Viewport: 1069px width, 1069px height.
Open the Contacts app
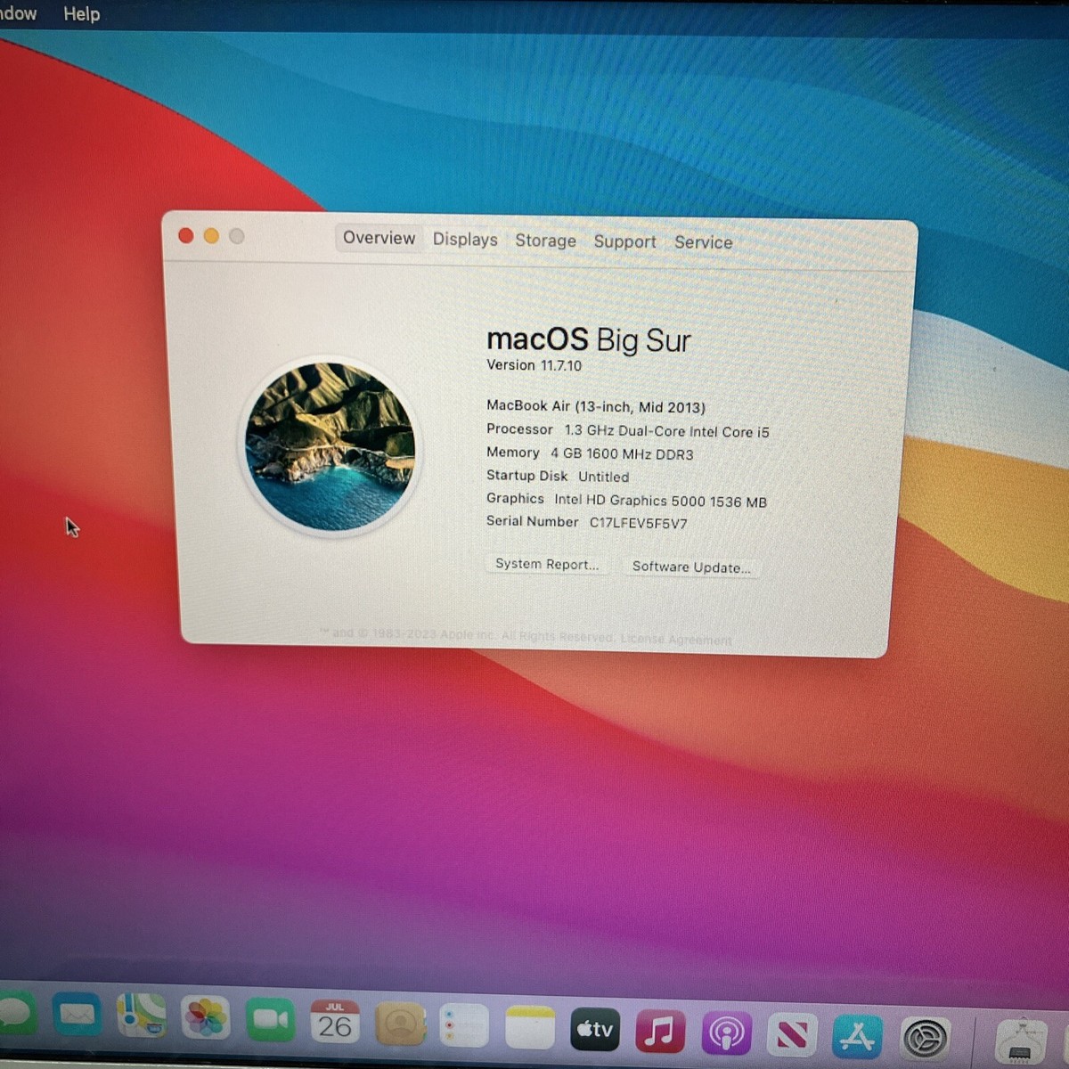(x=400, y=1024)
